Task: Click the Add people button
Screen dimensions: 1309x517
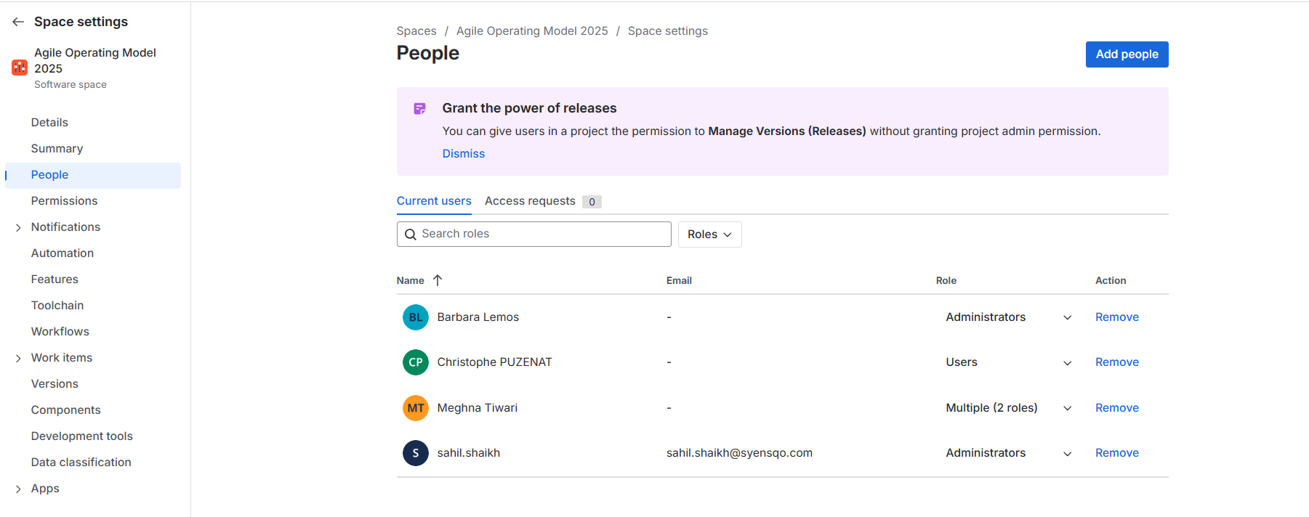Action: (x=1127, y=54)
